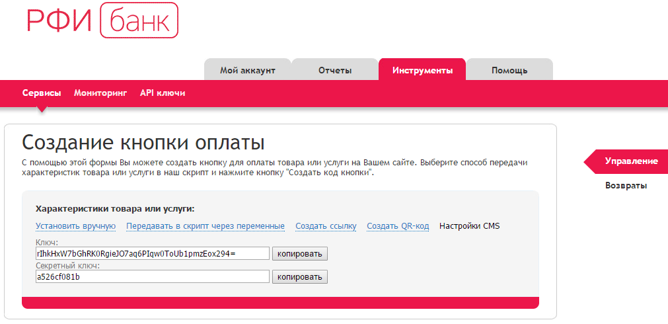Open the Помощь tab

(509, 70)
